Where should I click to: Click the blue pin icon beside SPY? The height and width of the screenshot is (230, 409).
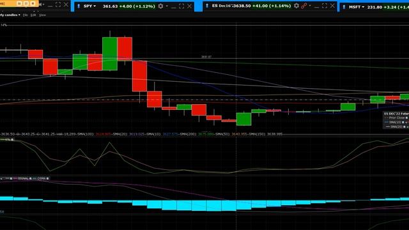click(x=79, y=6)
